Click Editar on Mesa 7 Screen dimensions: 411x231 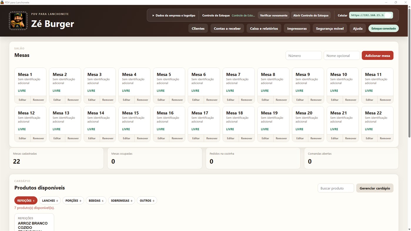click(231, 100)
